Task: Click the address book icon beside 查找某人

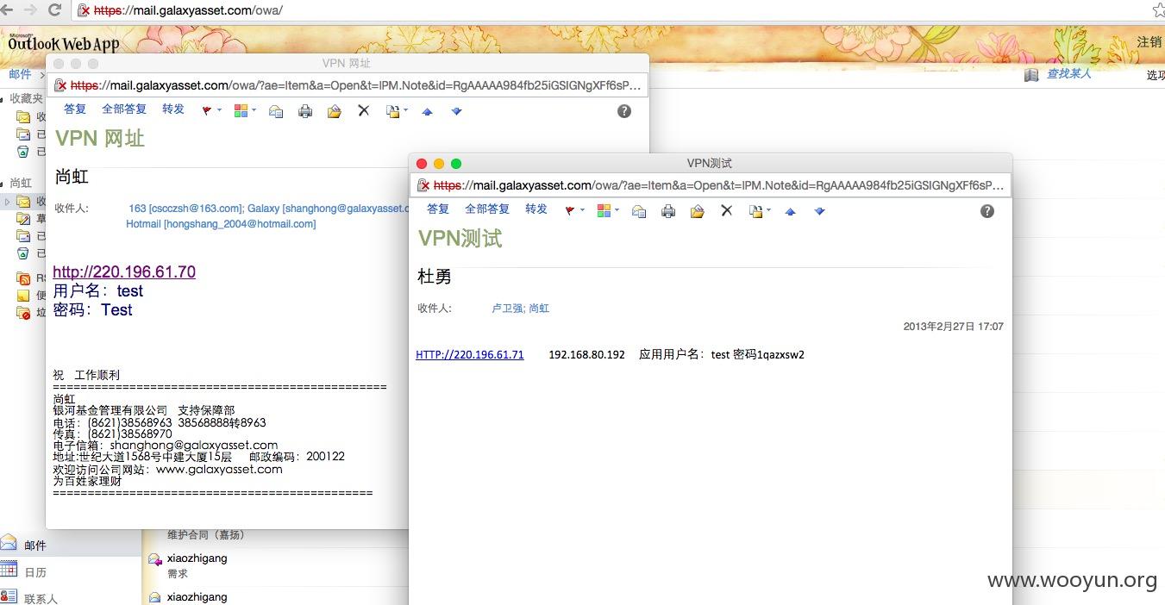Action: 1031,75
